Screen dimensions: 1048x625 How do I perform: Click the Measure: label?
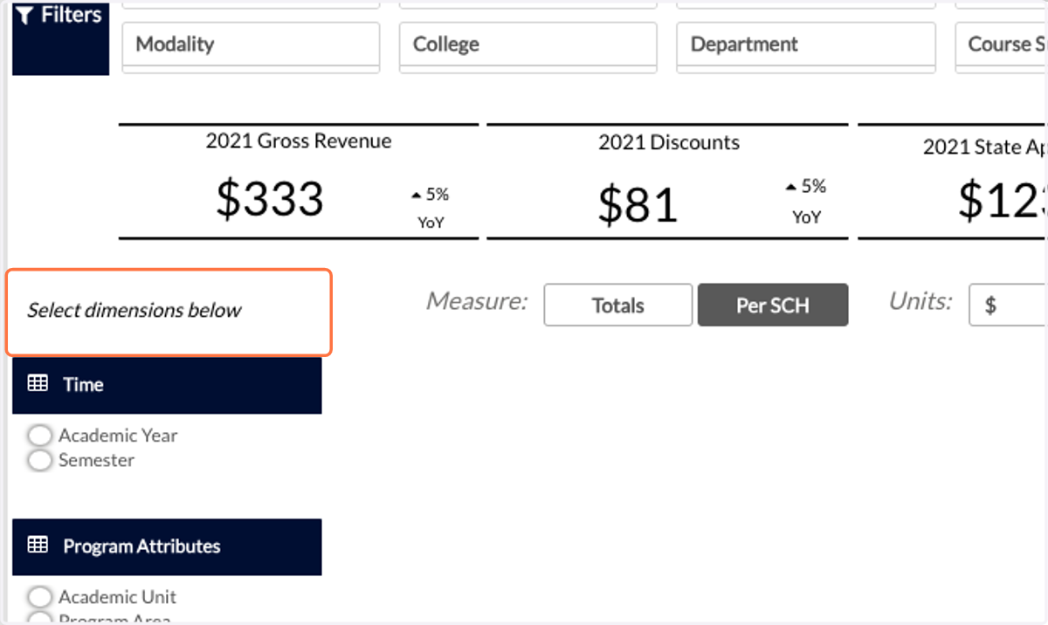(478, 302)
